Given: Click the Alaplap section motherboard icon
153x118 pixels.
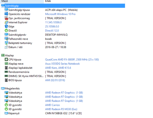Looking at the screenshot, I should [3, 55].
